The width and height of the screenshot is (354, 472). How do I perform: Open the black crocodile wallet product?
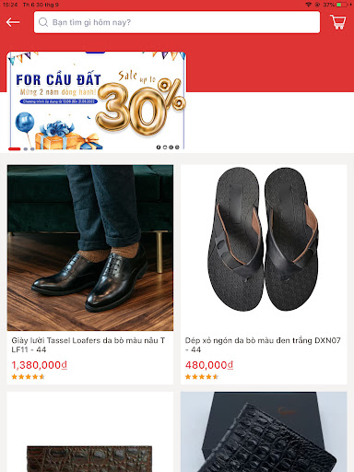(264, 431)
